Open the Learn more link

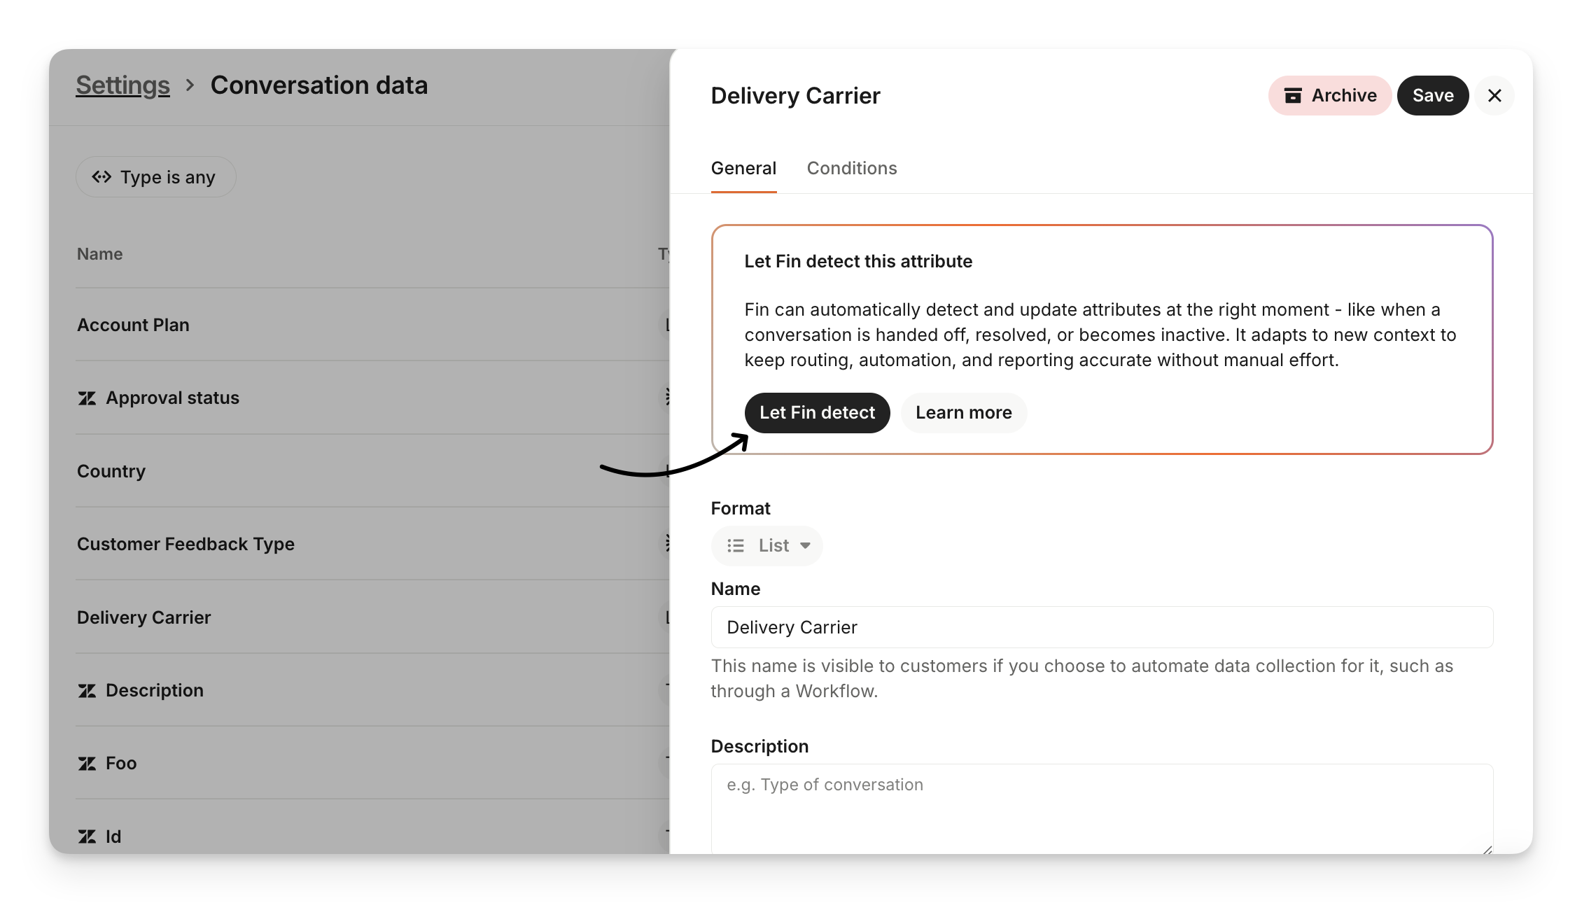click(x=963, y=413)
